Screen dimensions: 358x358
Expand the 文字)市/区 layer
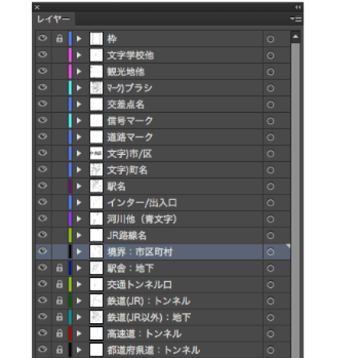79,153
